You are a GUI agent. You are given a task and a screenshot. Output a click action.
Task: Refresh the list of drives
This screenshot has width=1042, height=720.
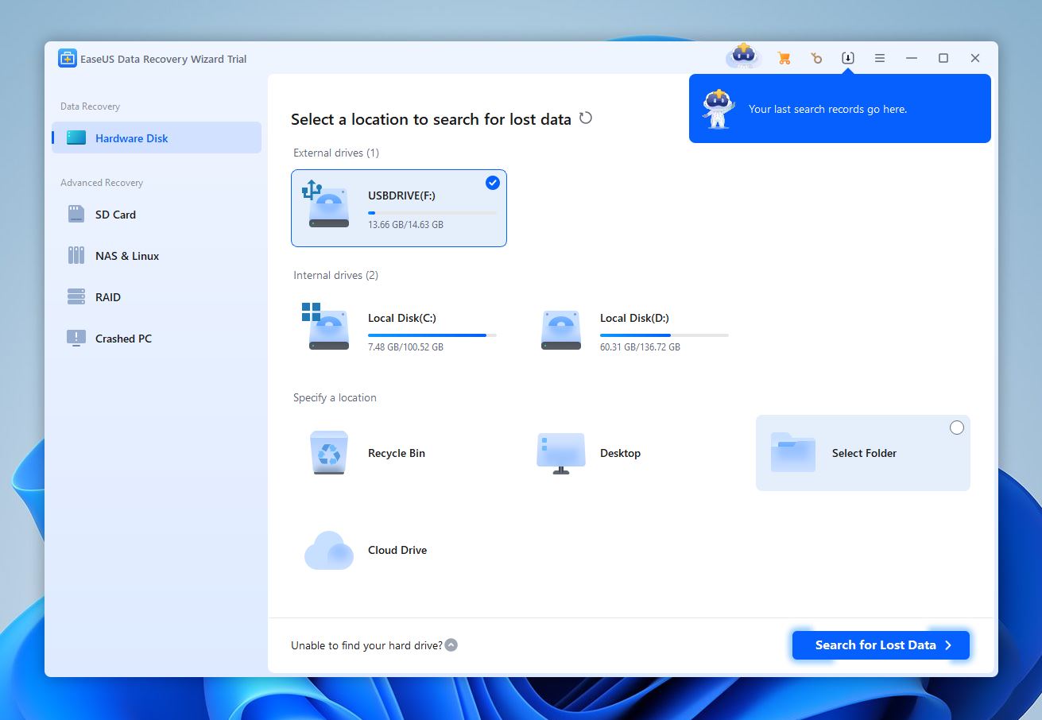(x=586, y=118)
